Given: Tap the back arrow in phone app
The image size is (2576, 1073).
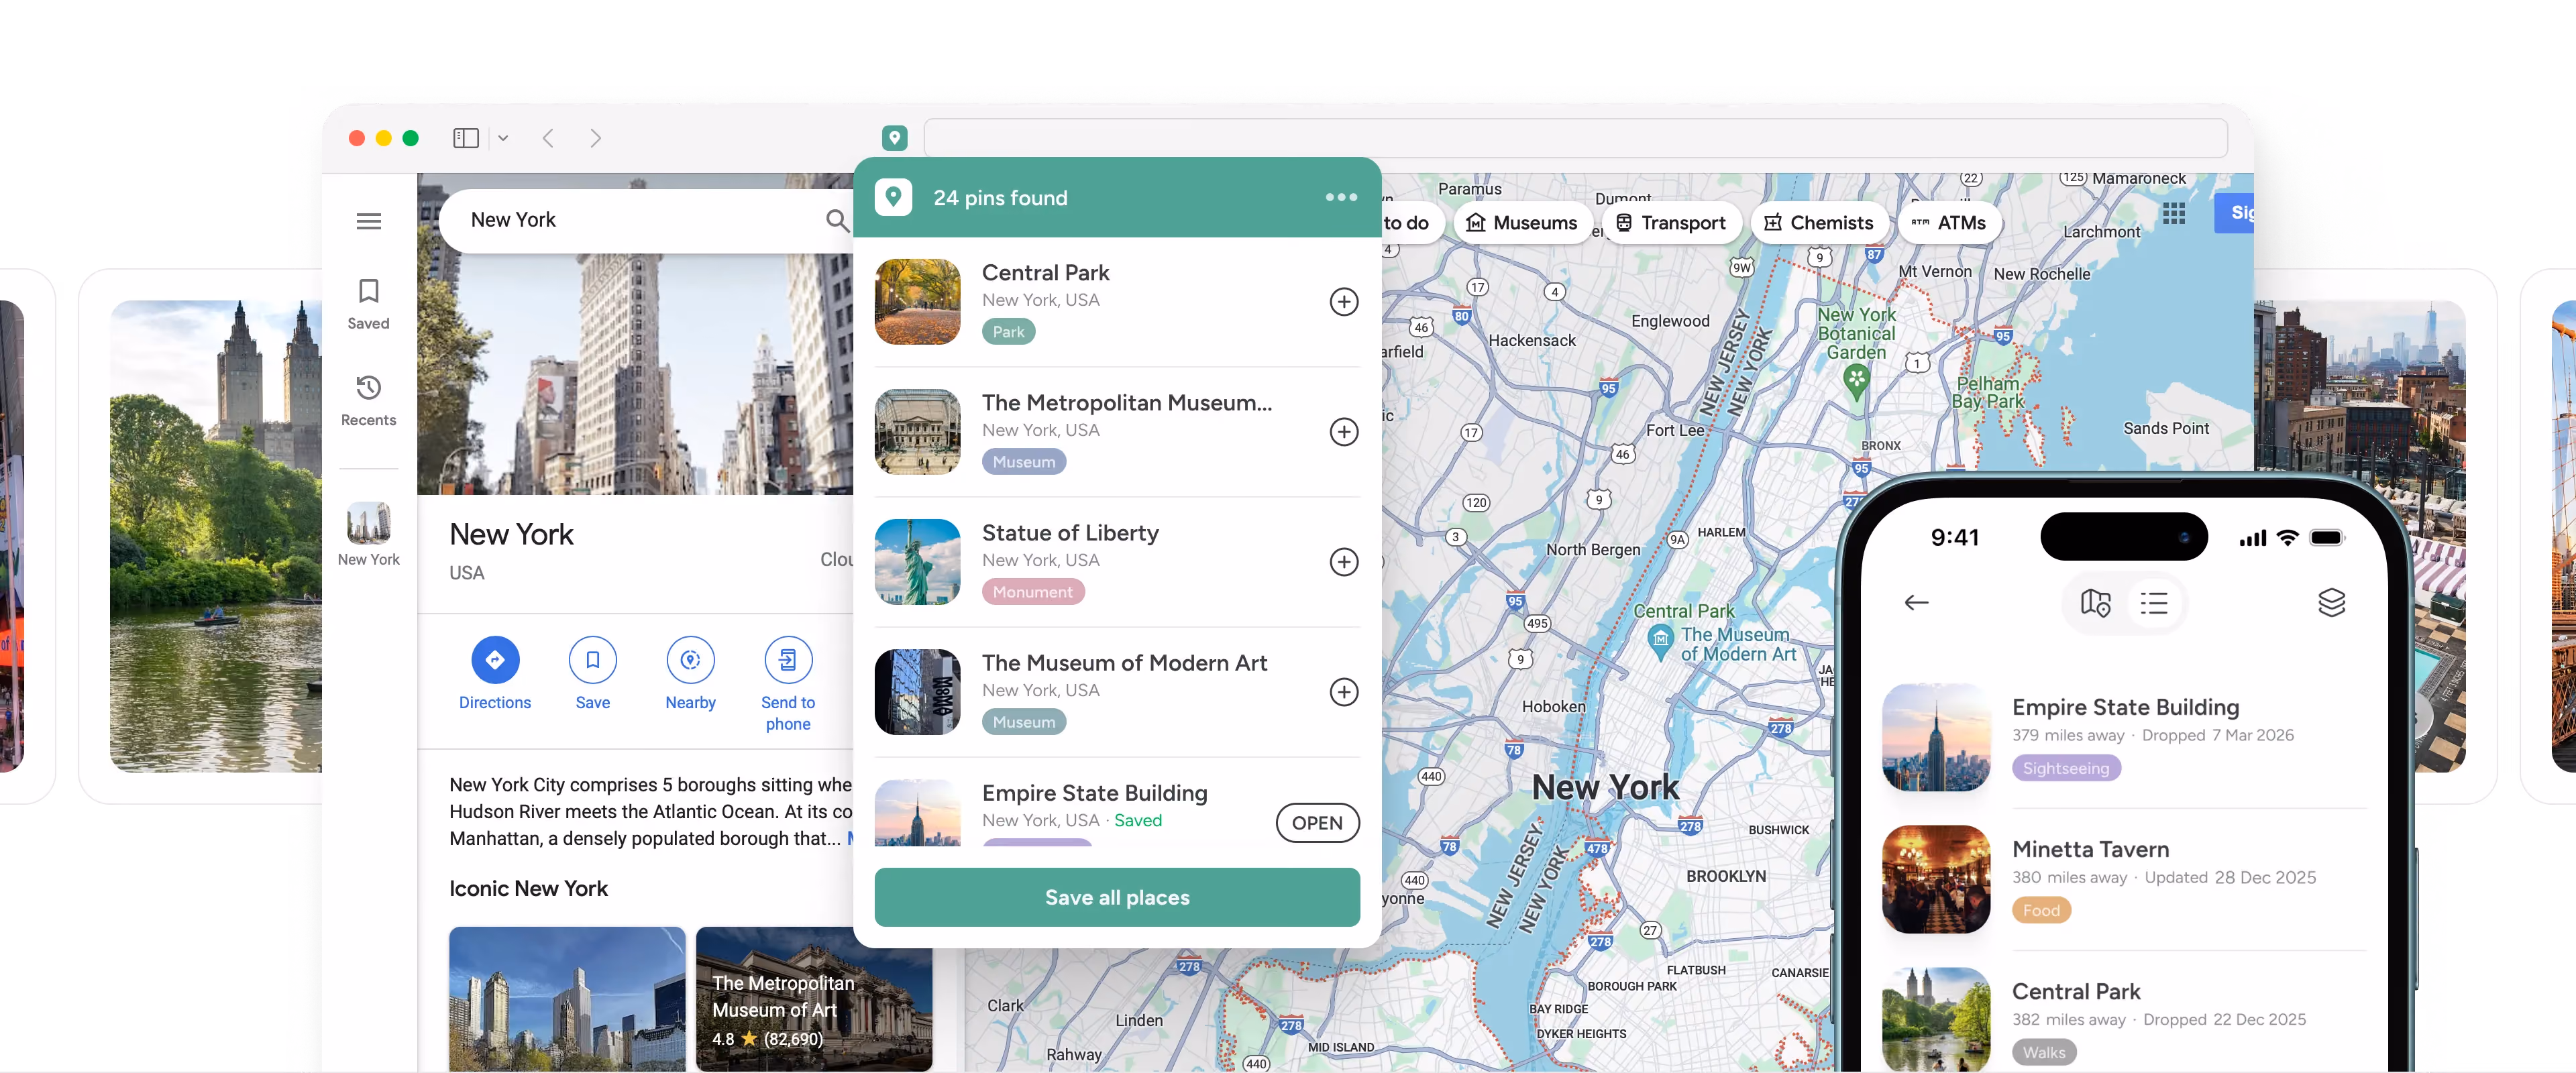Looking at the screenshot, I should [x=1916, y=603].
